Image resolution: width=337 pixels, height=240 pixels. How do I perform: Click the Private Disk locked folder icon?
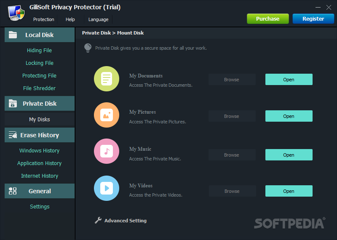[x=13, y=103]
